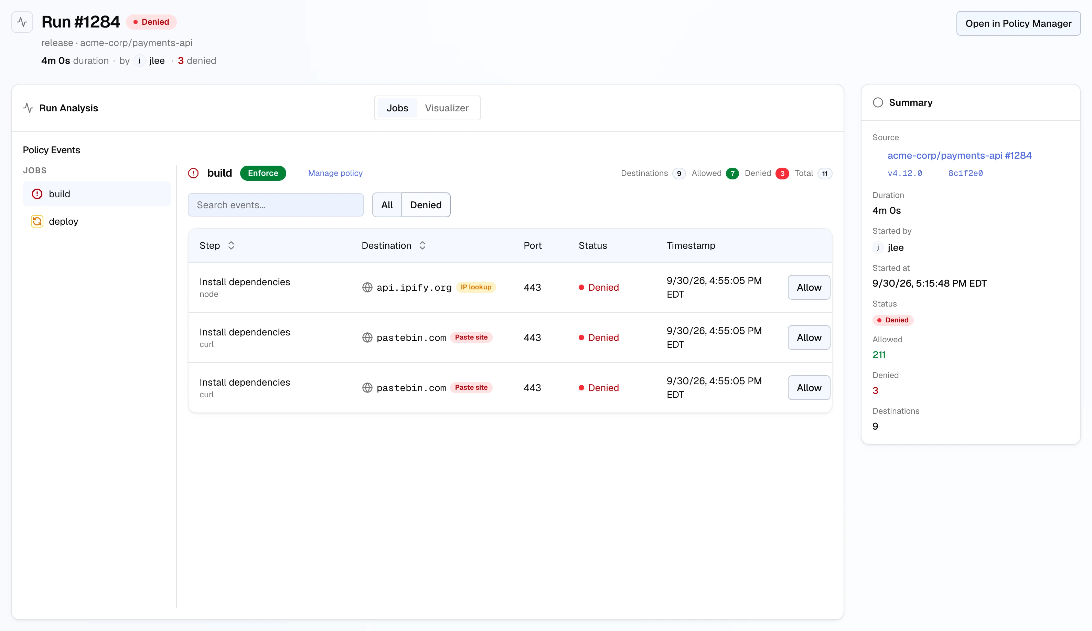Select the Denied events filter
Image resolution: width=1092 pixels, height=631 pixels.
point(426,205)
